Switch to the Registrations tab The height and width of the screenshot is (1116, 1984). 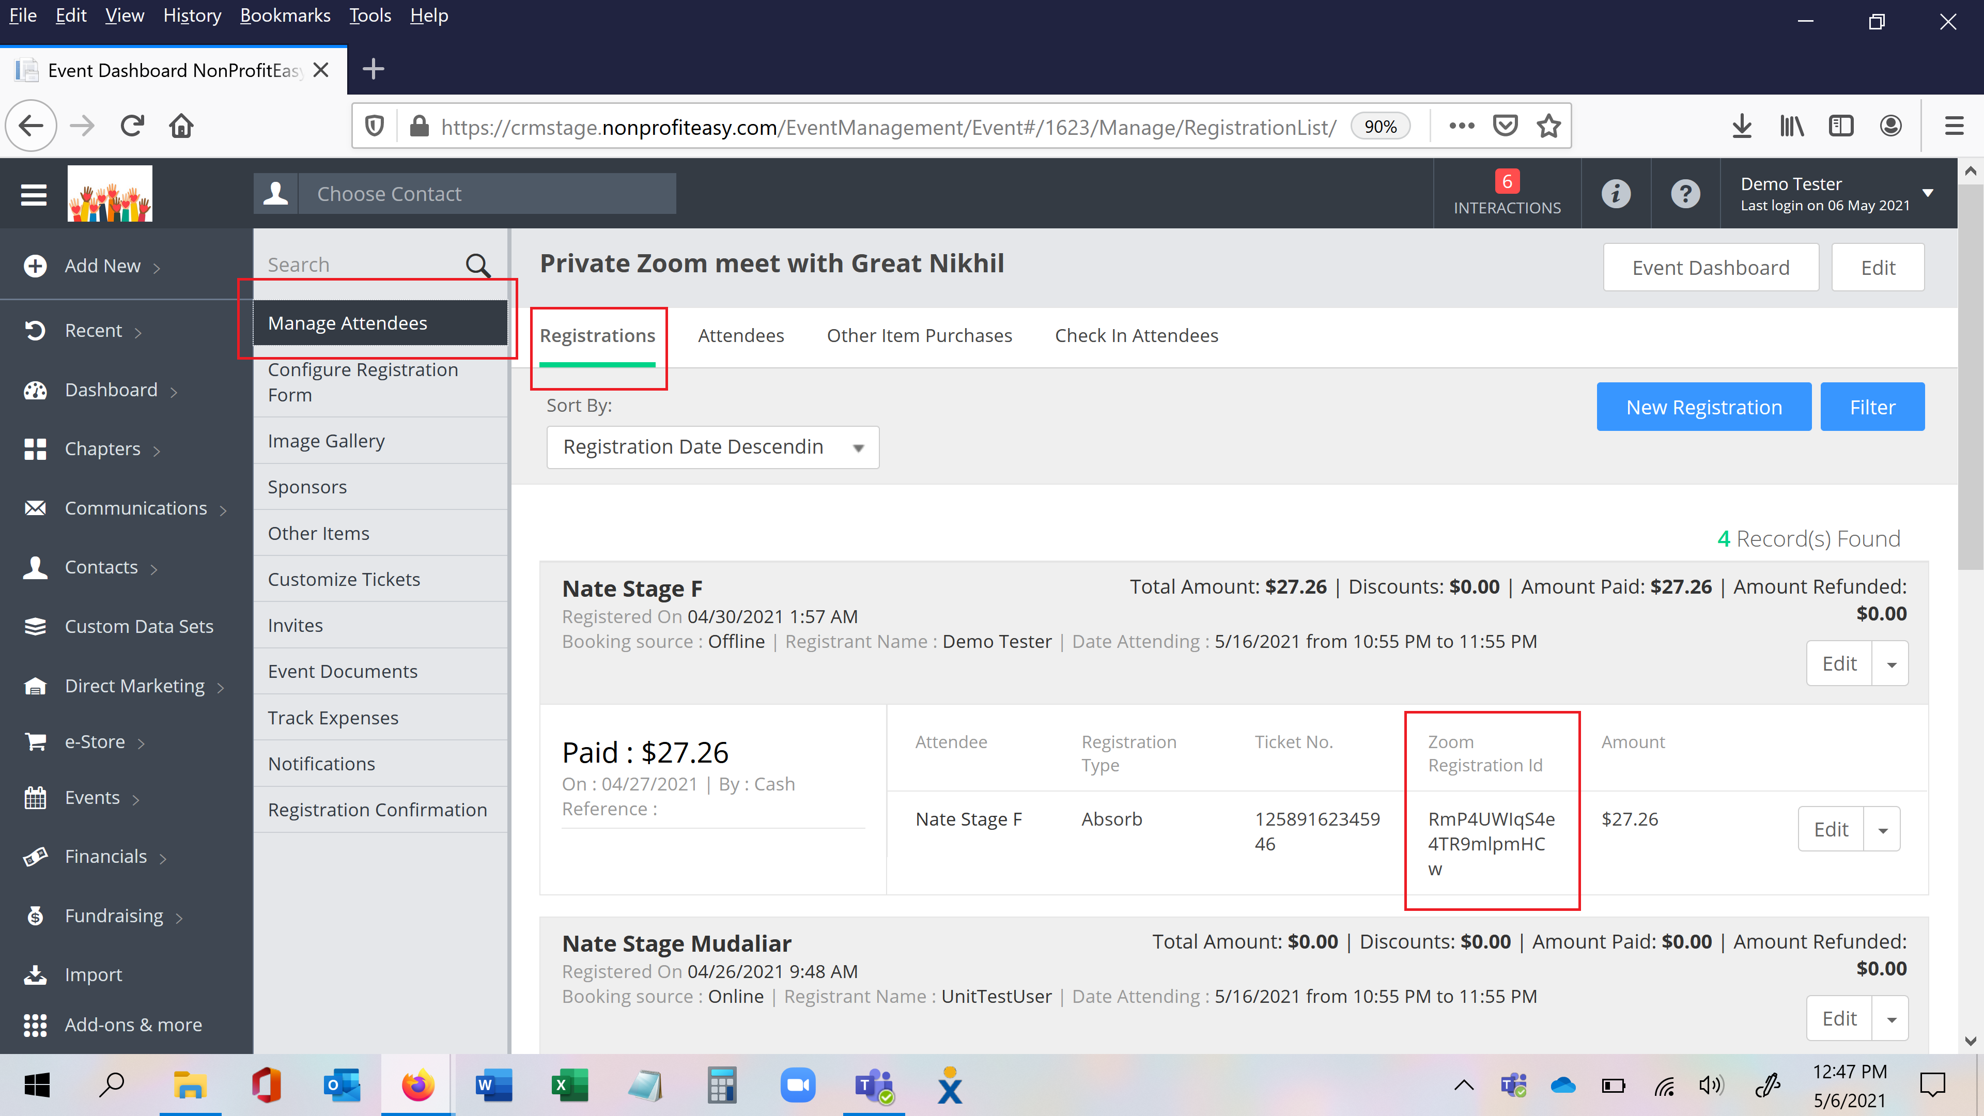(x=597, y=336)
